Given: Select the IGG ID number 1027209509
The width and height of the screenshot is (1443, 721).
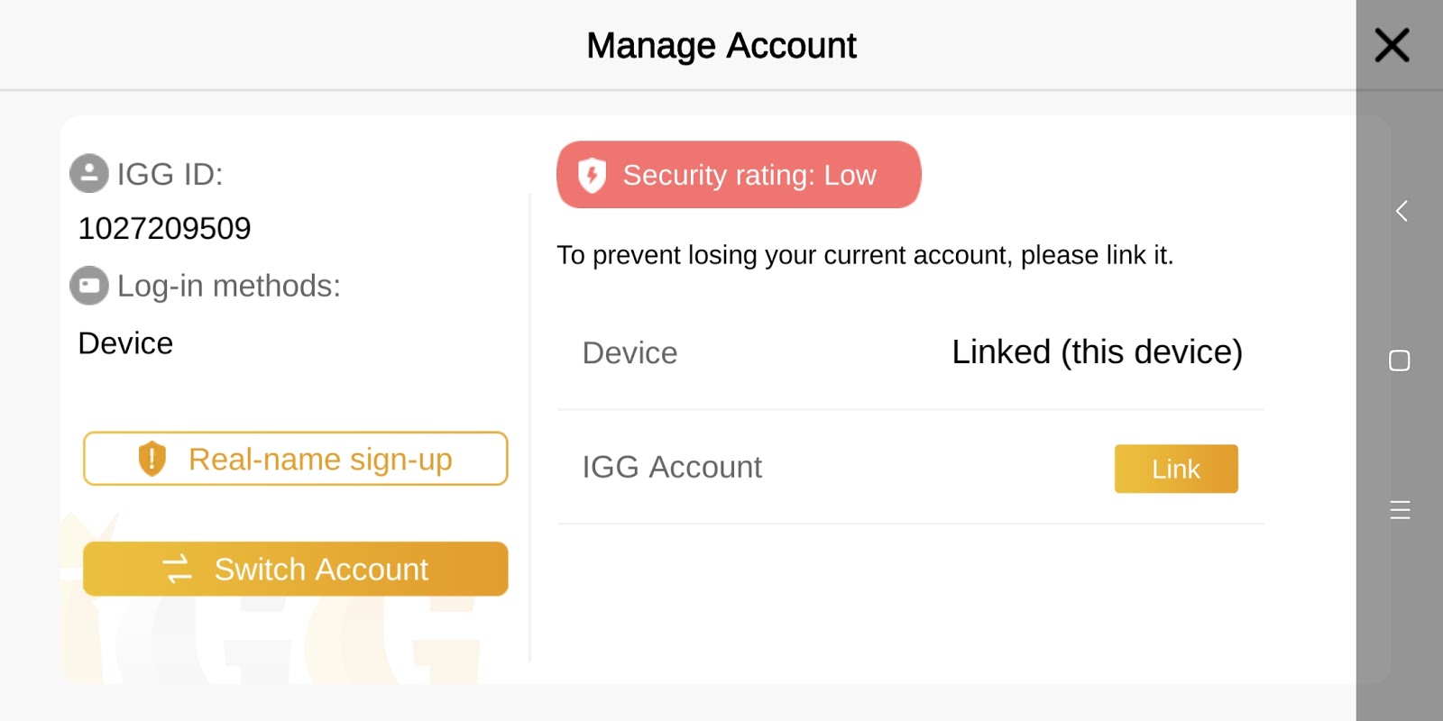Looking at the screenshot, I should (164, 229).
